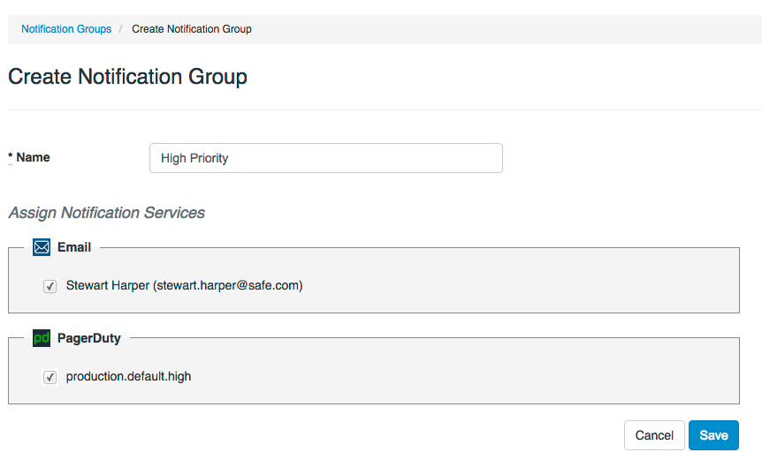Click the breadcrumb slash separator
The height and width of the screenshot is (475, 762).
point(120,29)
